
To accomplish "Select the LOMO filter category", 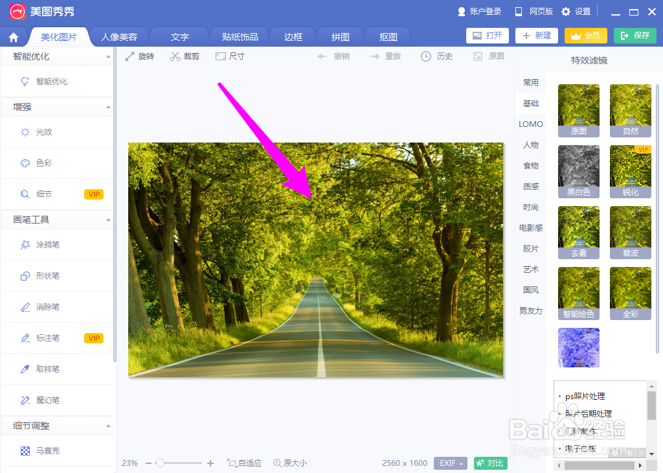I will point(530,124).
